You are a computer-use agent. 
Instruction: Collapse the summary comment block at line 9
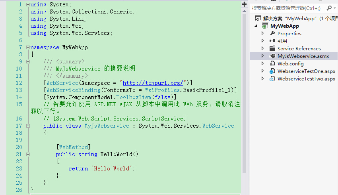tap(28, 62)
